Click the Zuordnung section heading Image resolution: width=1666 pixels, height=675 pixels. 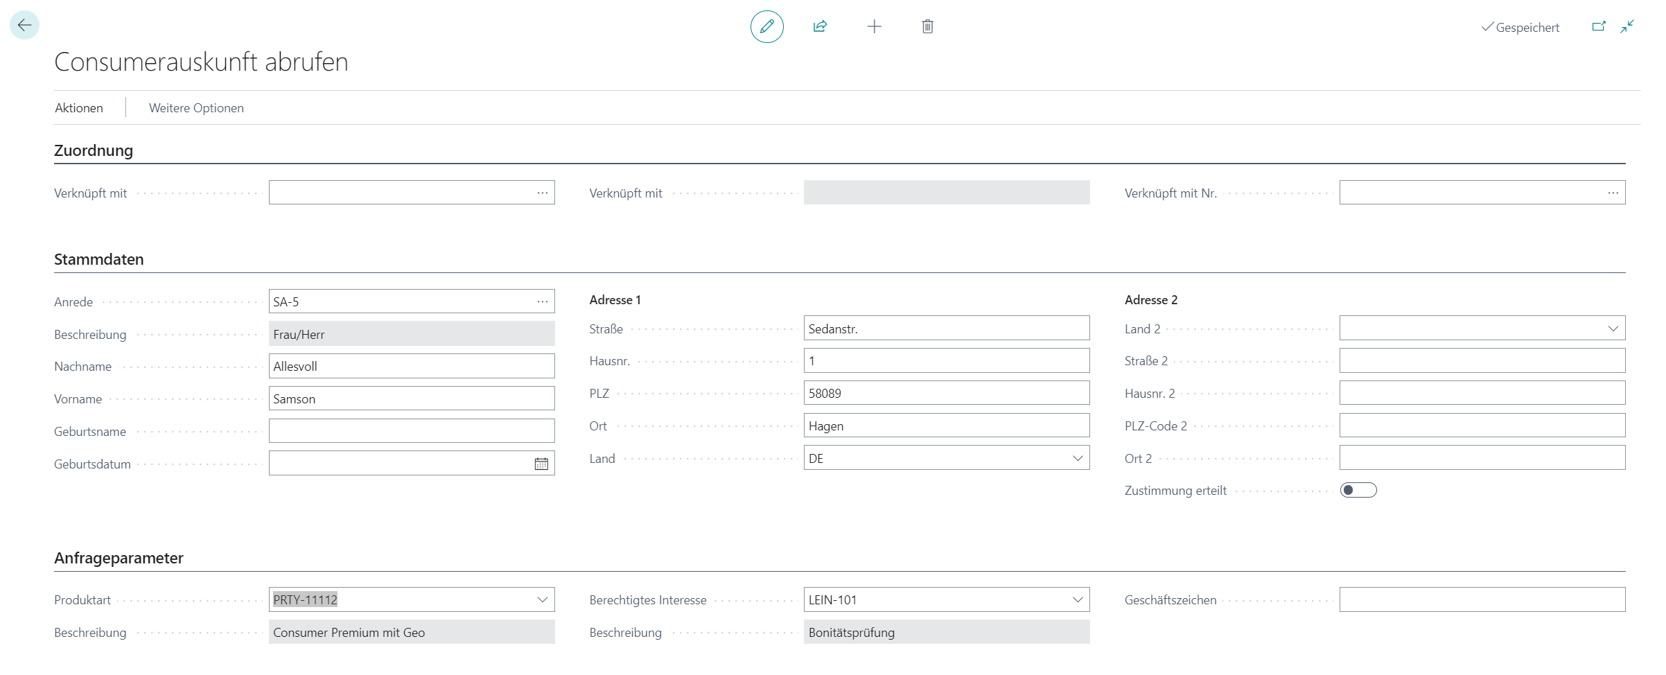[94, 150]
